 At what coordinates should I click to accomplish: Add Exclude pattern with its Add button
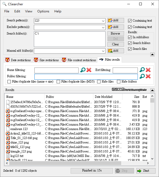tap(116, 27)
